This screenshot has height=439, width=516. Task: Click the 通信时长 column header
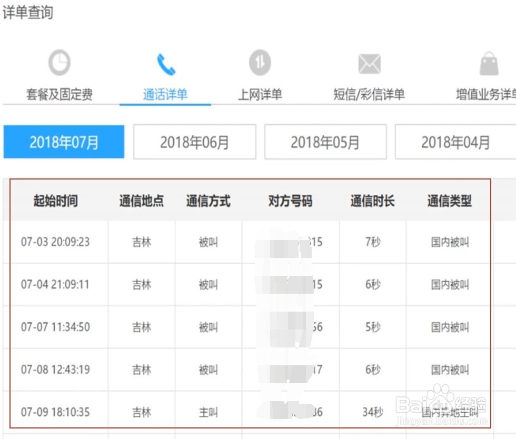[x=372, y=201]
